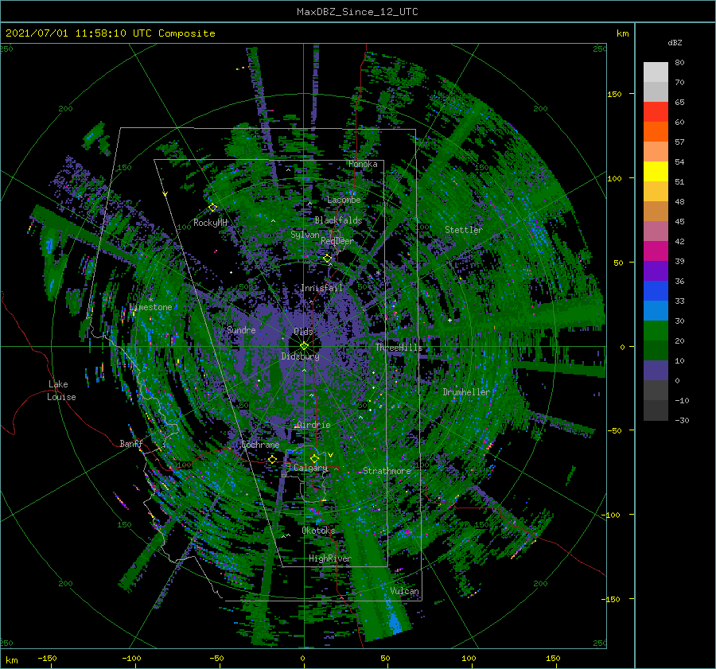716x669 pixels.
Task: Click the Ponoka city label
Action: (363, 164)
